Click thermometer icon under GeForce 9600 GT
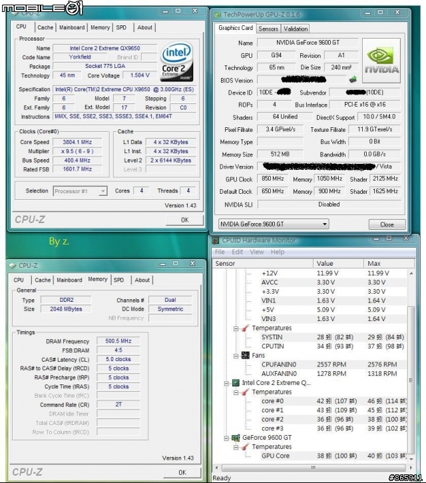Screen dimensions: 426x483 246,446
